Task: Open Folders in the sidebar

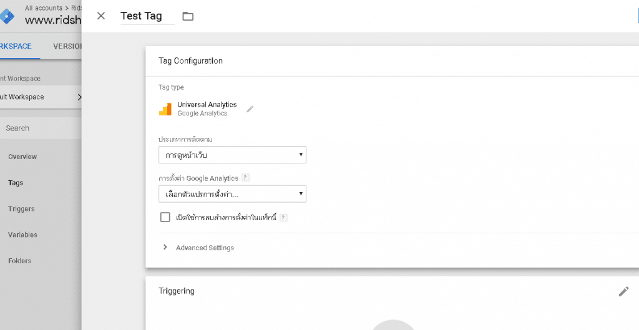Action: pyautogui.click(x=19, y=261)
